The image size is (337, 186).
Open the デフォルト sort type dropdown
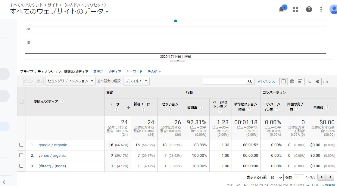(x=136, y=81)
